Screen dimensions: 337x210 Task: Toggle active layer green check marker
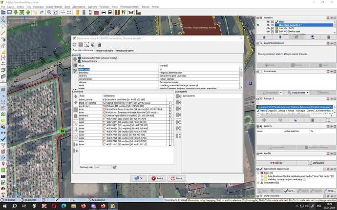click(258, 25)
